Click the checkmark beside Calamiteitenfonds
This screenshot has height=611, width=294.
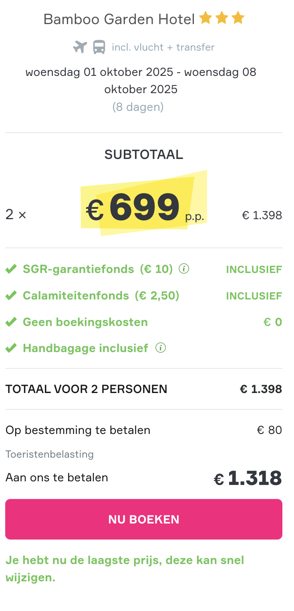point(11,296)
